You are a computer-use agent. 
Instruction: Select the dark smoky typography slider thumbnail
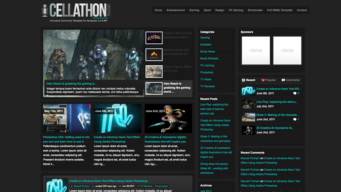(154, 38)
